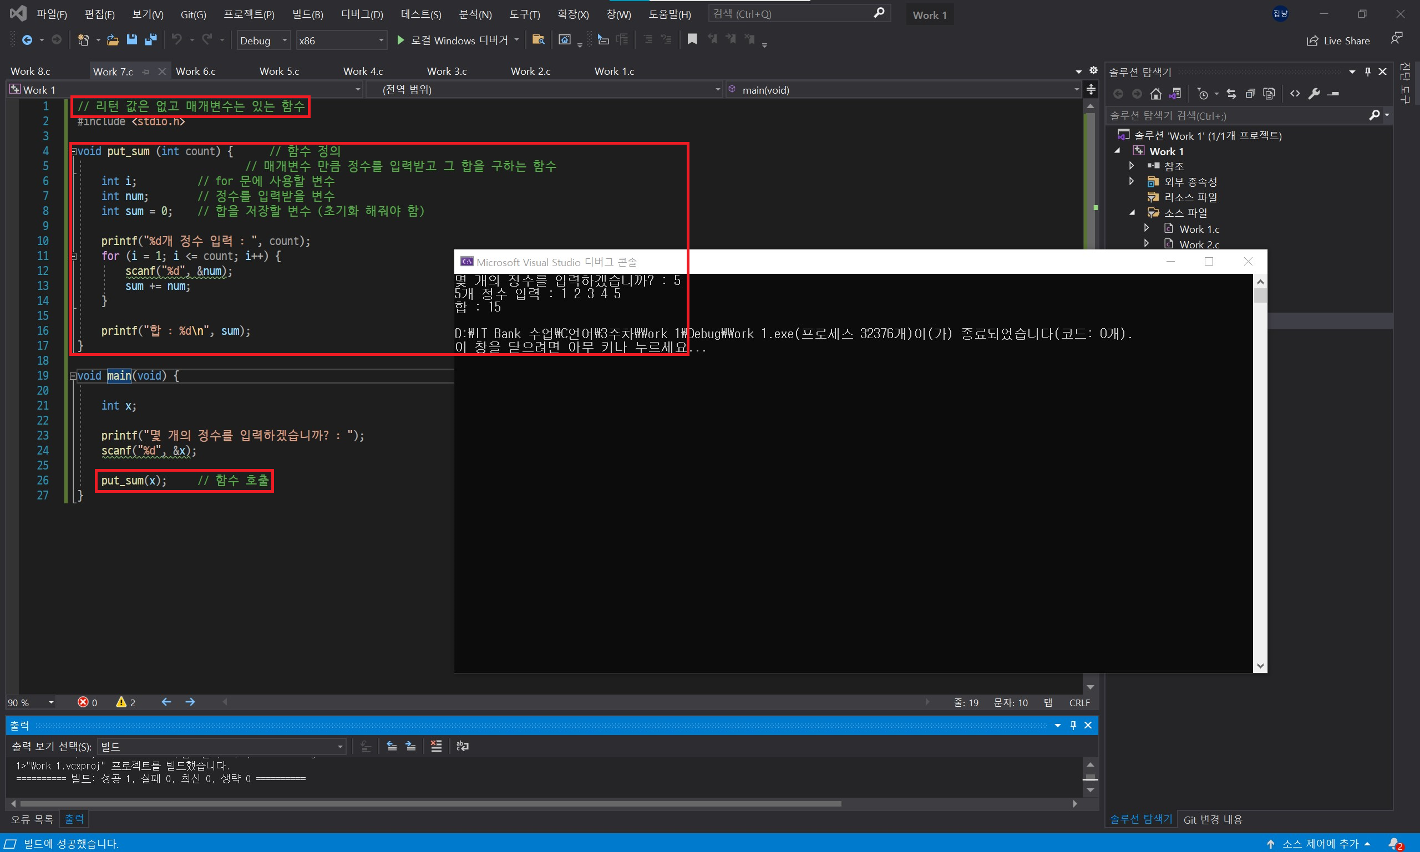The height and width of the screenshot is (852, 1420).
Task: Click the View Code icon in Solution Explorer
Action: point(1295,94)
